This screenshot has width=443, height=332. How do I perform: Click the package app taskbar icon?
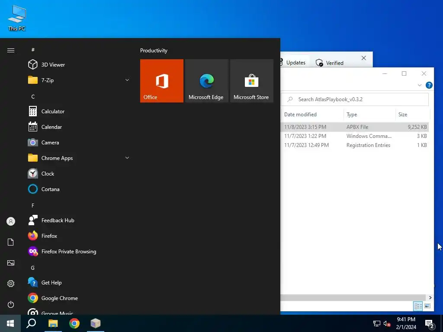[96, 323]
